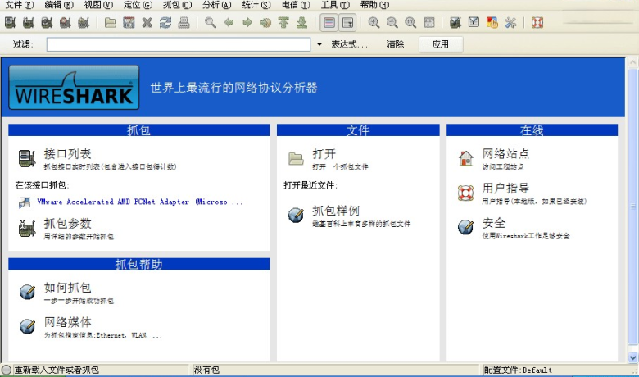Open 抓包参数 capture options link
639x377 pixels.
68,224
